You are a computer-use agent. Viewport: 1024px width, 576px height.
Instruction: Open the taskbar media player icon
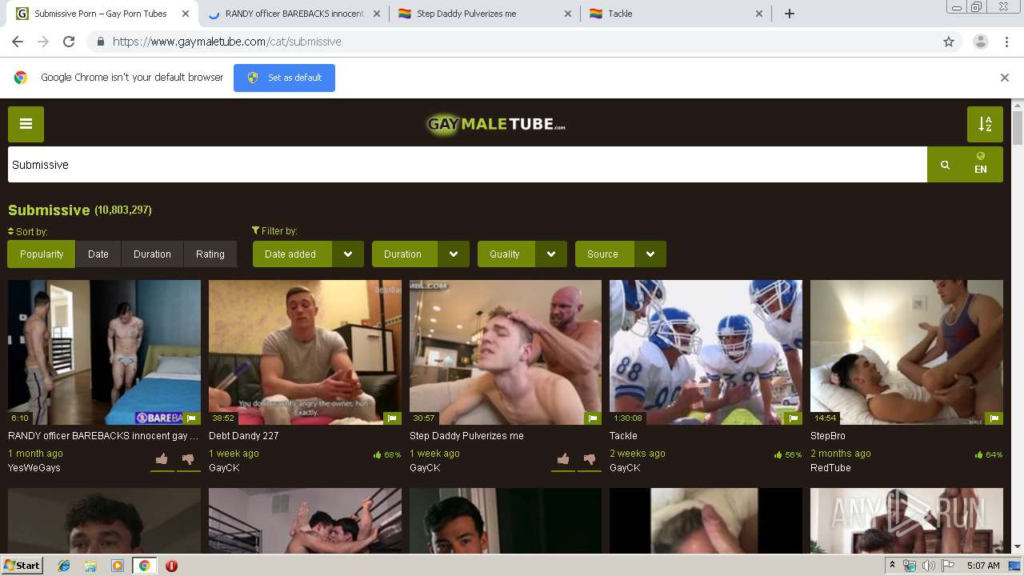click(x=118, y=566)
